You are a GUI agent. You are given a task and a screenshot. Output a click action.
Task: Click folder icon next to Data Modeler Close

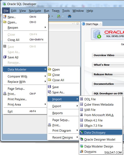(50, 74)
